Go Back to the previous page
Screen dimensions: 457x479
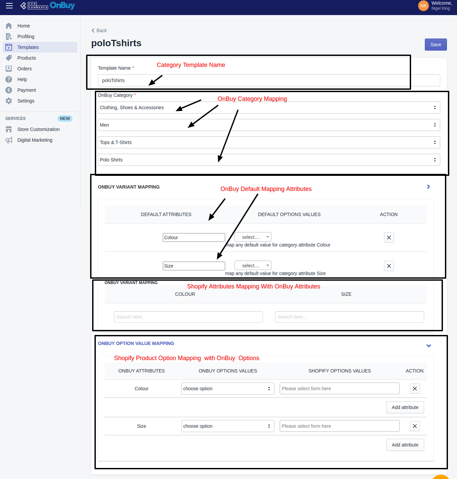click(99, 30)
